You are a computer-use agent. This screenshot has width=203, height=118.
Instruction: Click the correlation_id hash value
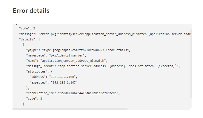point(89,93)
